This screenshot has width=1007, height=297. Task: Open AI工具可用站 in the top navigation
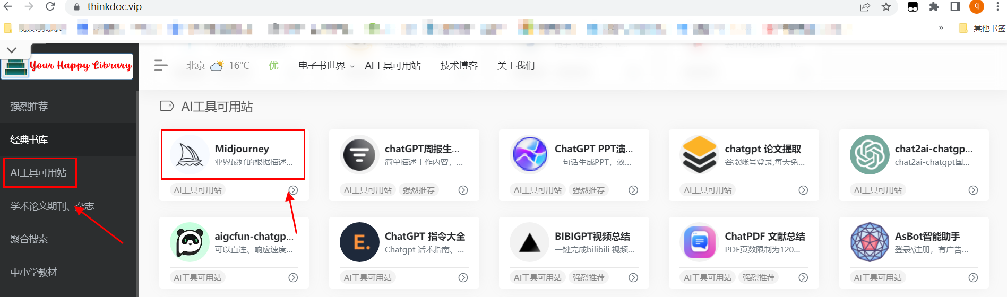[393, 66]
